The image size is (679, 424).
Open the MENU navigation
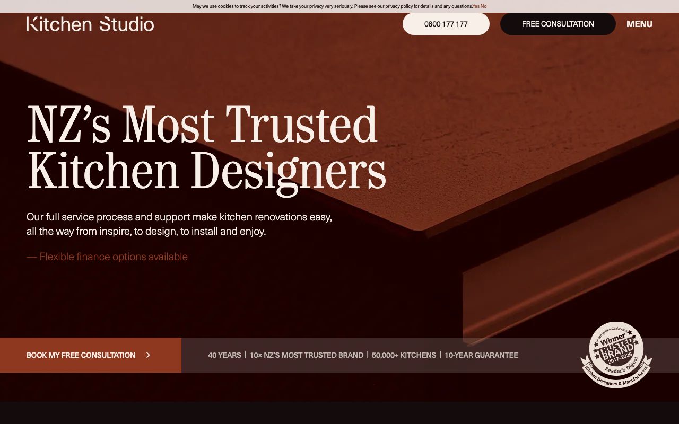pyautogui.click(x=639, y=24)
